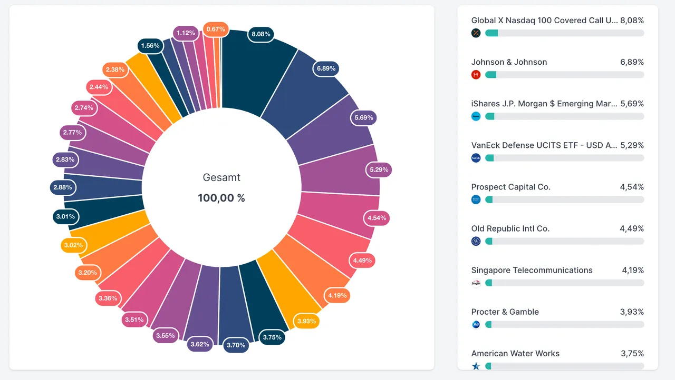
Task: Select the 3.51% label on donut chart
Action: [134, 320]
